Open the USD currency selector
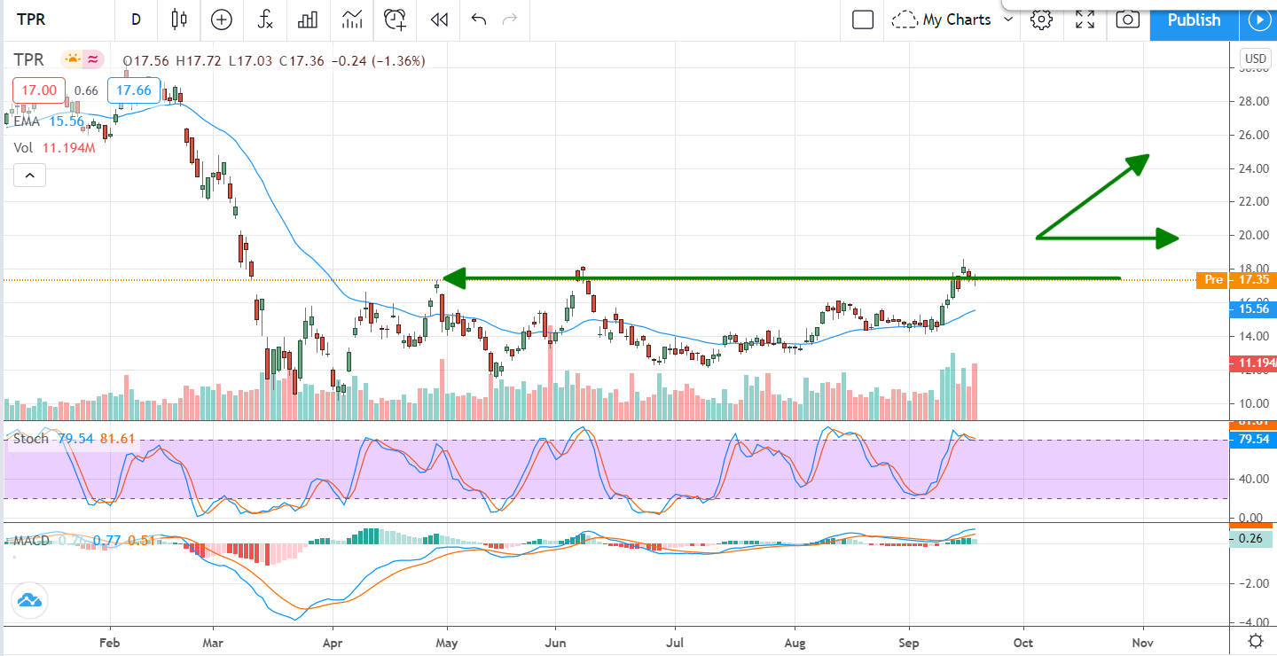Viewport: 1277px width, 656px height. point(1255,59)
